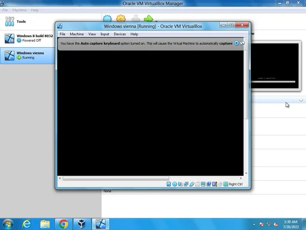
Task: Open the Input menu in the VM window
Action: pos(105,34)
